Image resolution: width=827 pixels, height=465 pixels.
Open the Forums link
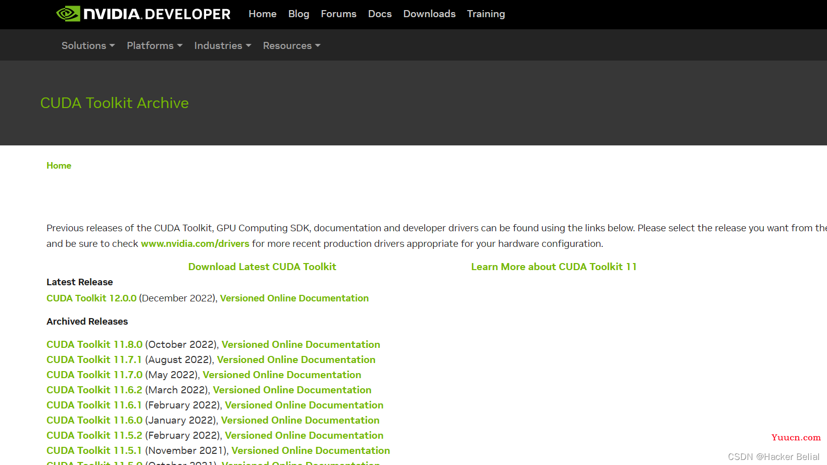[338, 14]
